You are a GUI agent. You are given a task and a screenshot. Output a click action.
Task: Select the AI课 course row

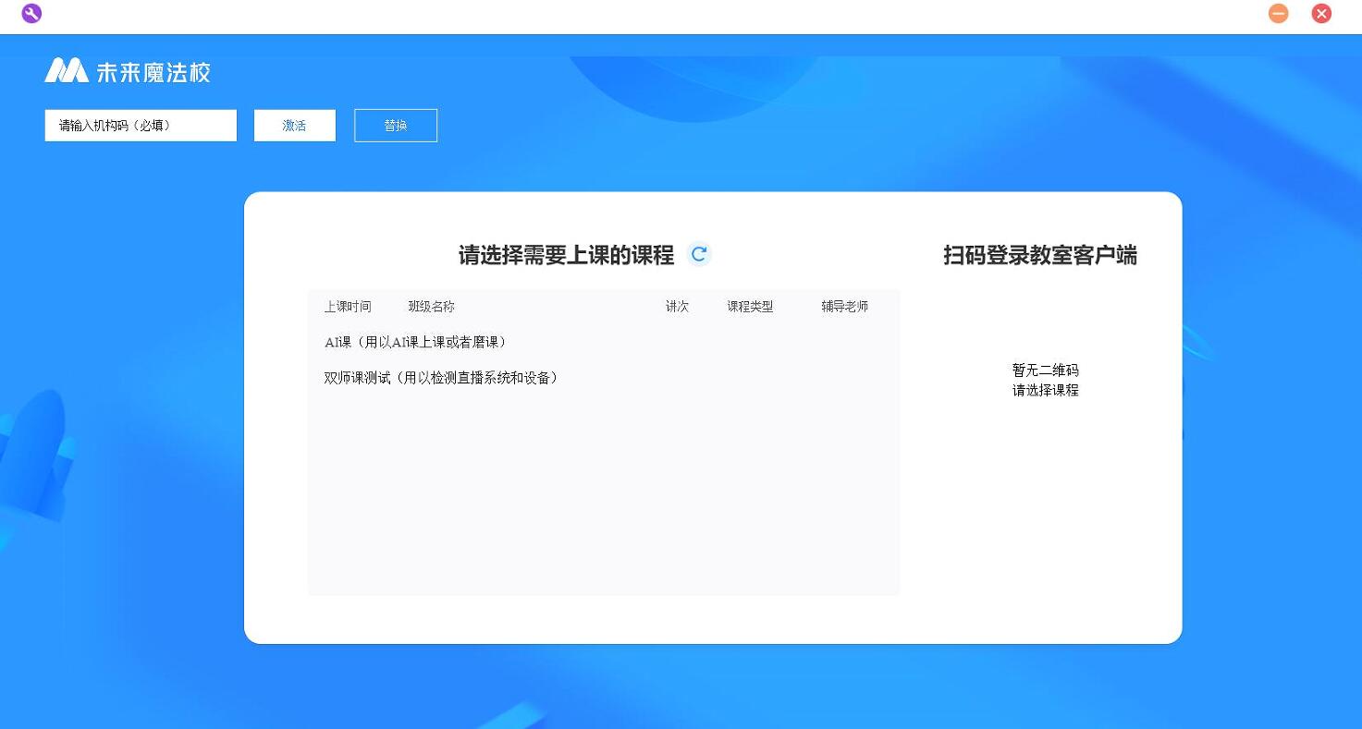coord(415,343)
